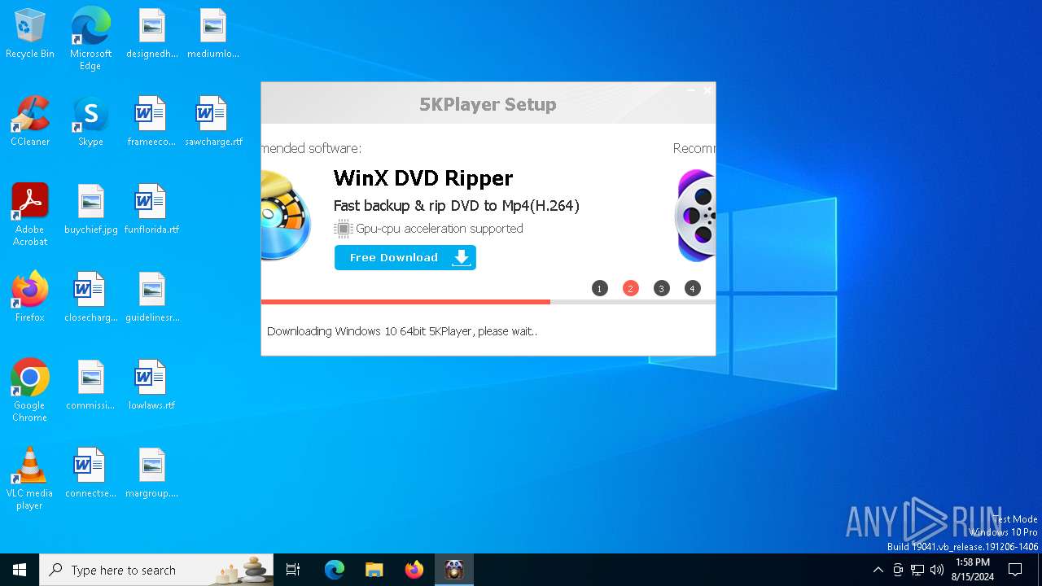Click the volume speaker icon
The width and height of the screenshot is (1042, 586).
tap(937, 570)
